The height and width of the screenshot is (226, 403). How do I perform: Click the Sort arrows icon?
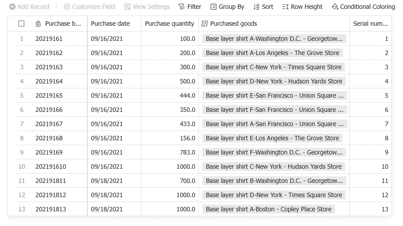click(x=256, y=7)
